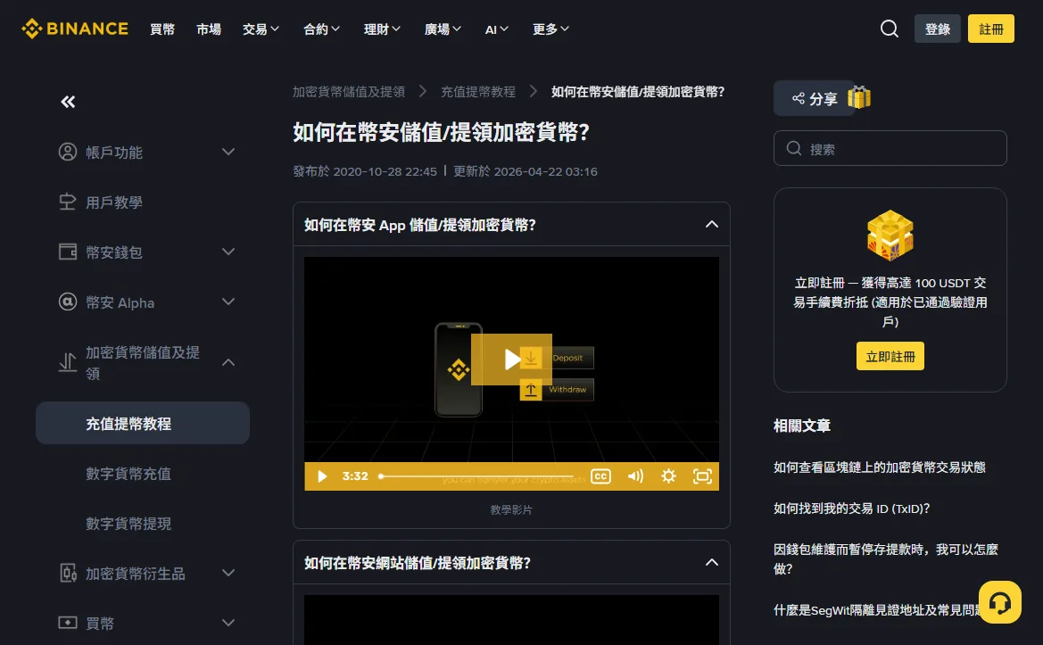The height and width of the screenshot is (645, 1043).
Task: Expand 加密貨幣衍生品 sidebar chevron
Action: click(228, 574)
